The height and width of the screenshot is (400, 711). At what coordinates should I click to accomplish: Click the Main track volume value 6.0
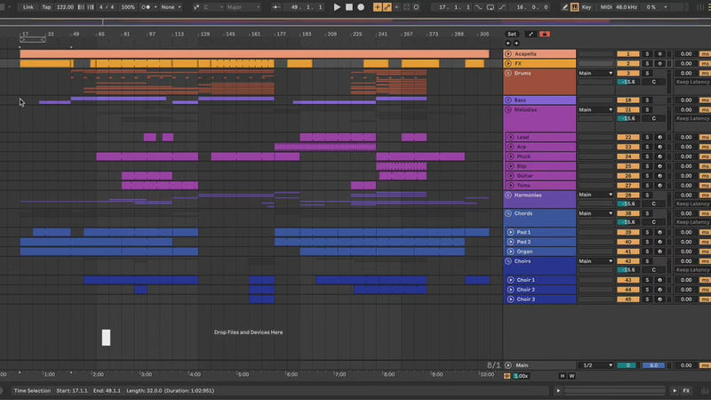(x=653, y=365)
